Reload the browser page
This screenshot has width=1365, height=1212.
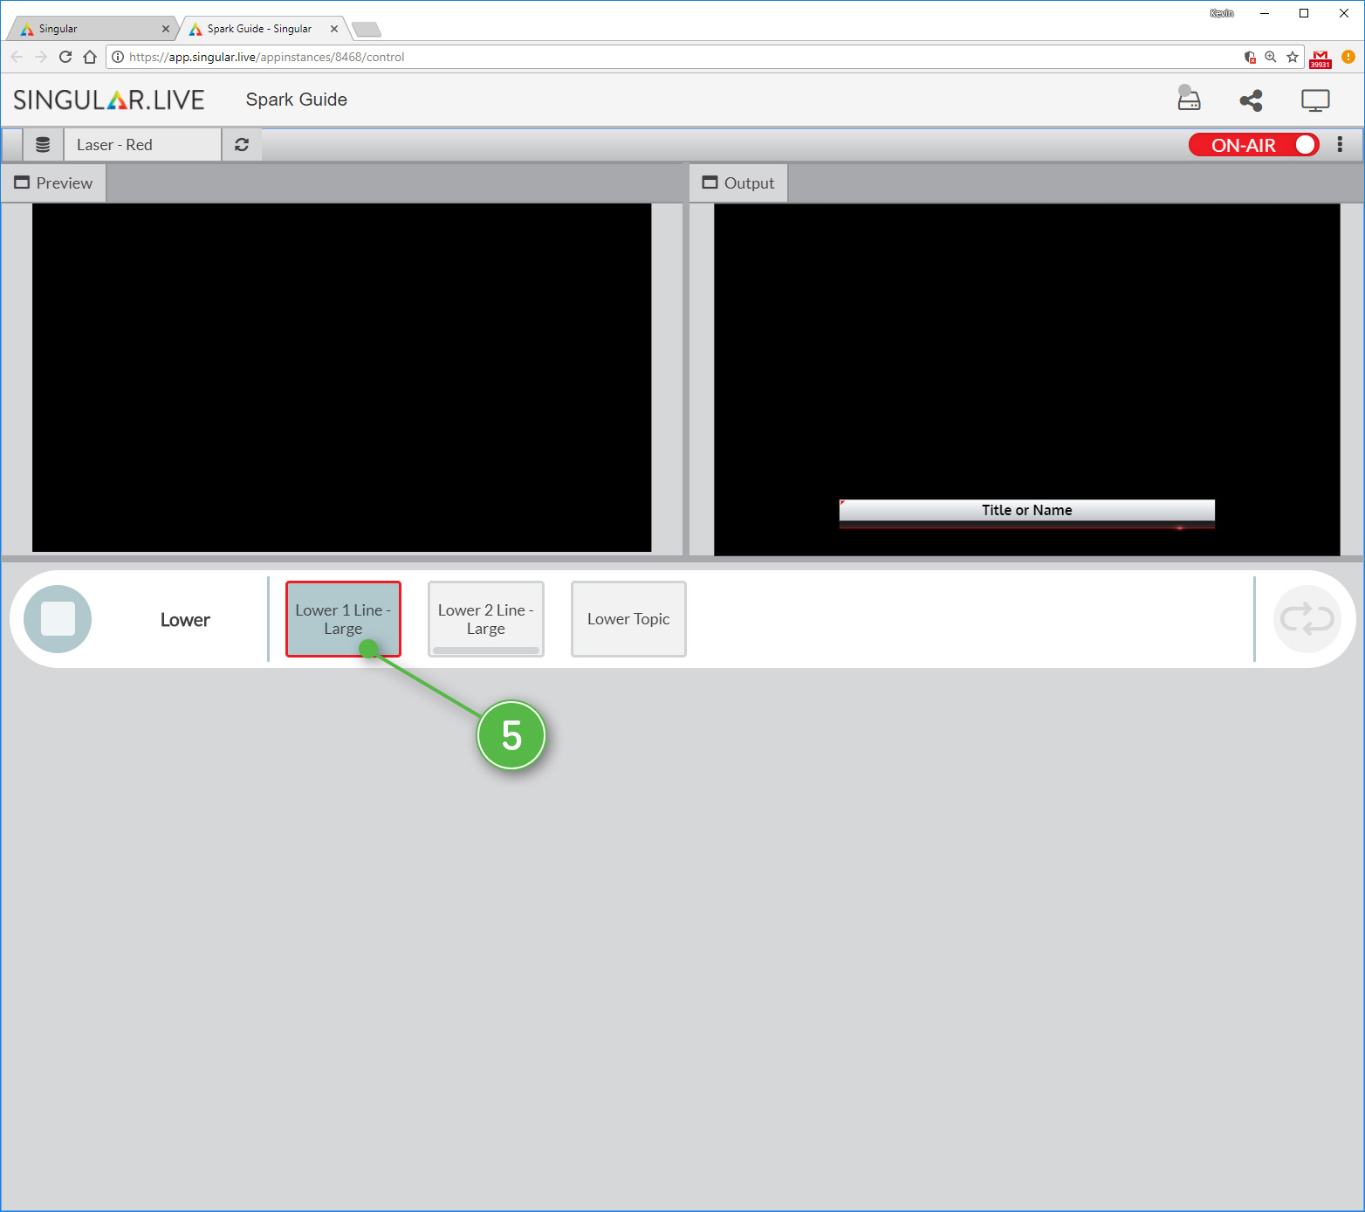coord(65,57)
